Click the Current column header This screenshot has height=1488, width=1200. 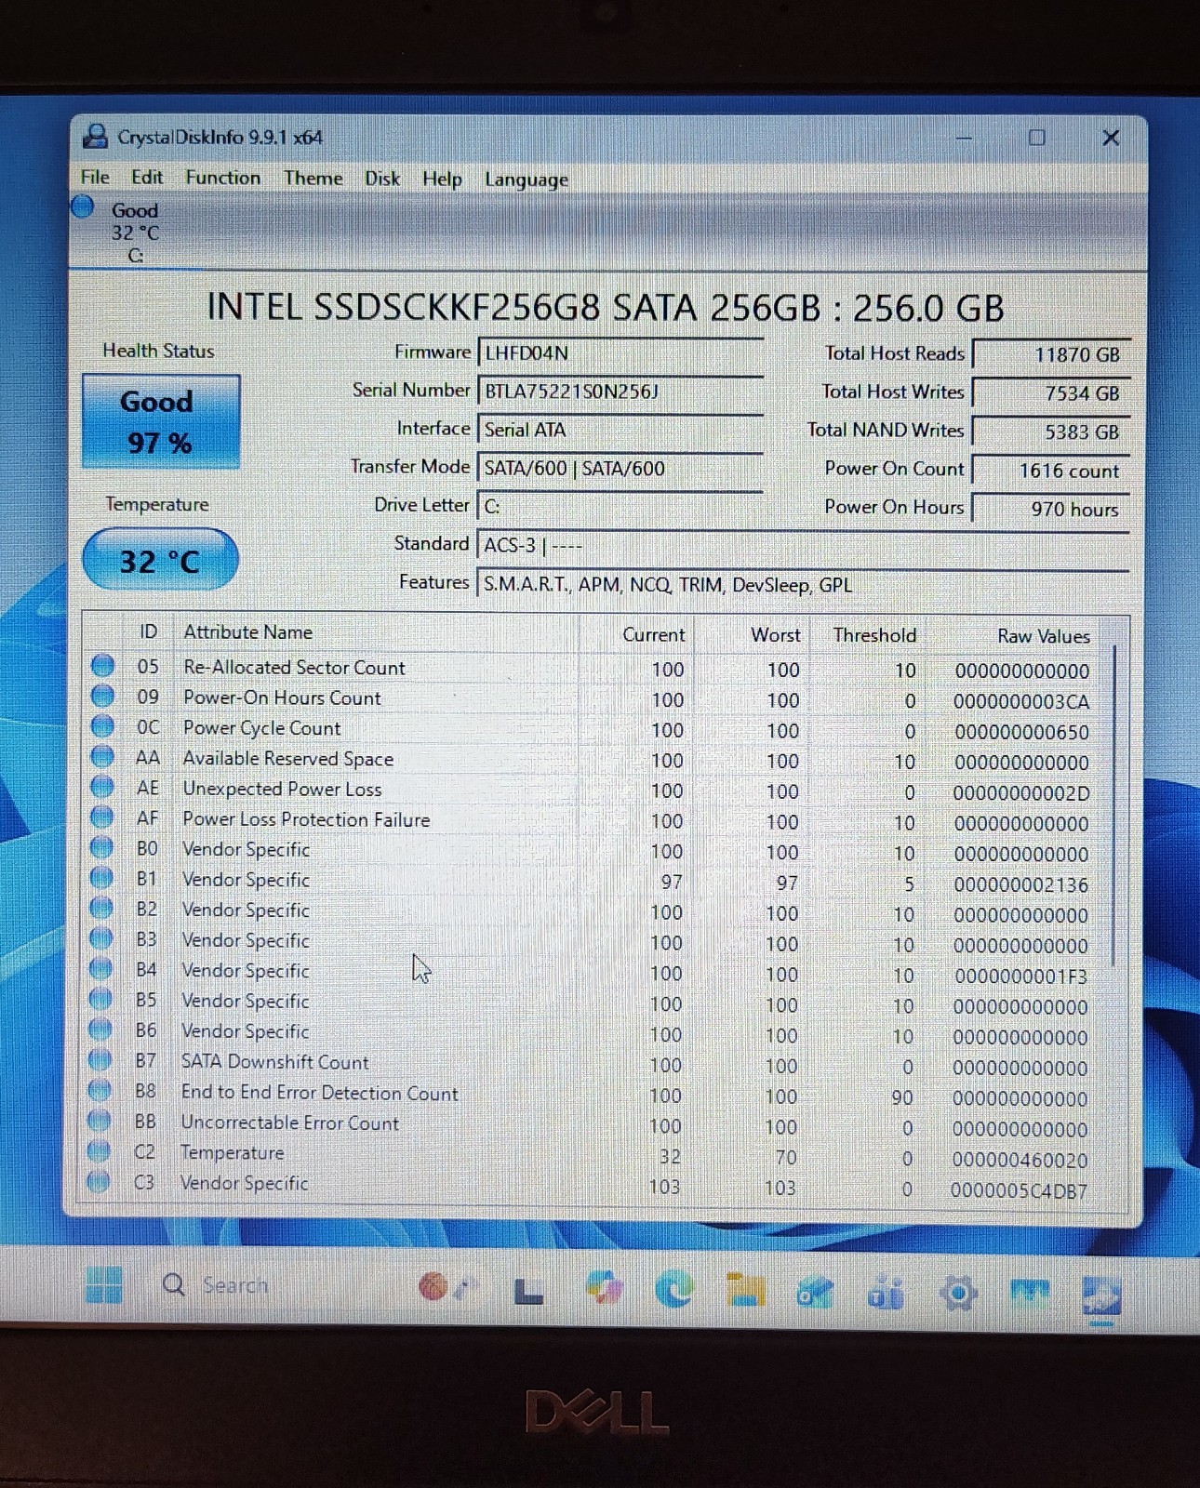(653, 634)
